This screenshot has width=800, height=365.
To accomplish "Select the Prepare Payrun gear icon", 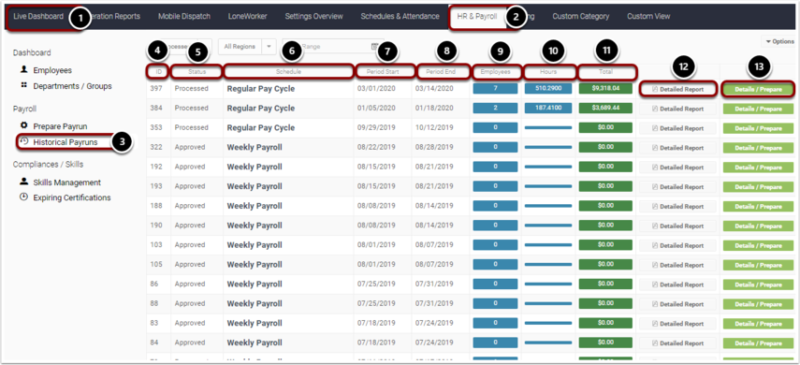I will 23,125.
